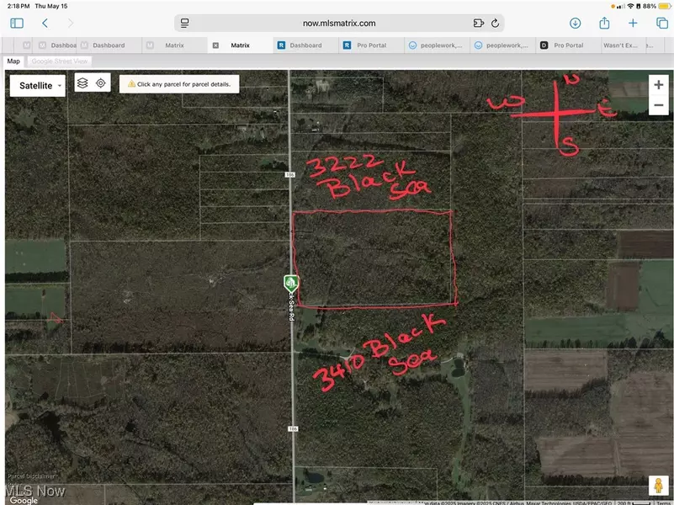Open the tab overview icon
This screenshot has height=505, width=674.
(x=662, y=23)
